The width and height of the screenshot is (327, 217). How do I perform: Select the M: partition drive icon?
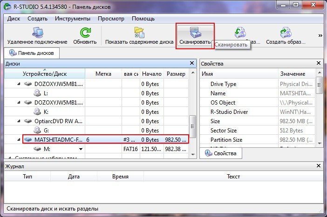[x=37, y=149]
